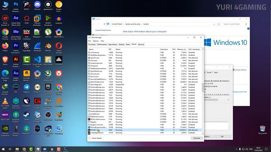The height and width of the screenshot is (152, 271).
Task: Open File Explorer from the taskbar
Action: pyautogui.click(x=17, y=149)
